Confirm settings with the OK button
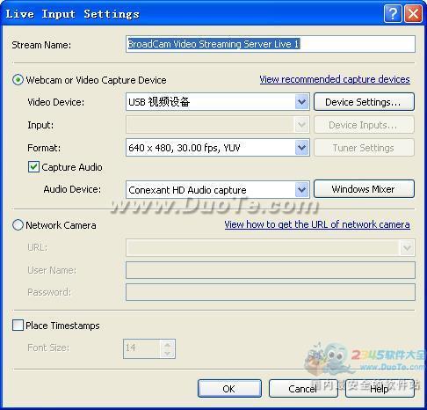 coord(229,389)
